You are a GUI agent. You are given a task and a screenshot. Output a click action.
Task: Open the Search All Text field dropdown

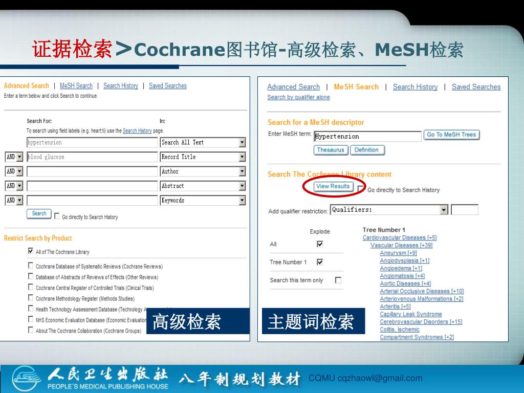(x=203, y=142)
